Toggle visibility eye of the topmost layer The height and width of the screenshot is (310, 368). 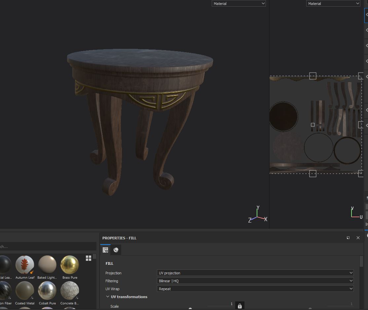(x=366, y=15)
